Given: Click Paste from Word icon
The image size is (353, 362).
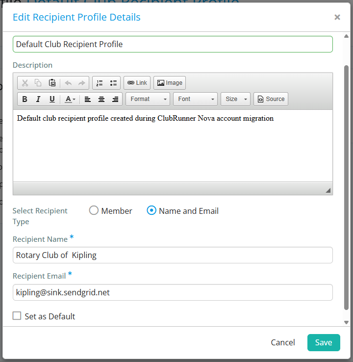Looking at the screenshot, I should (52, 83).
